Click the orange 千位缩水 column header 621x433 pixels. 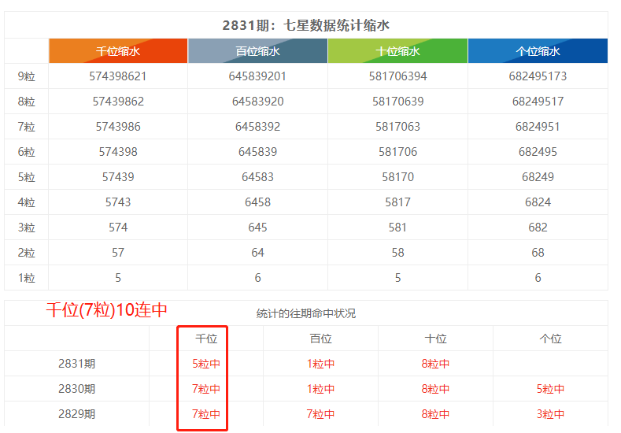pos(118,51)
